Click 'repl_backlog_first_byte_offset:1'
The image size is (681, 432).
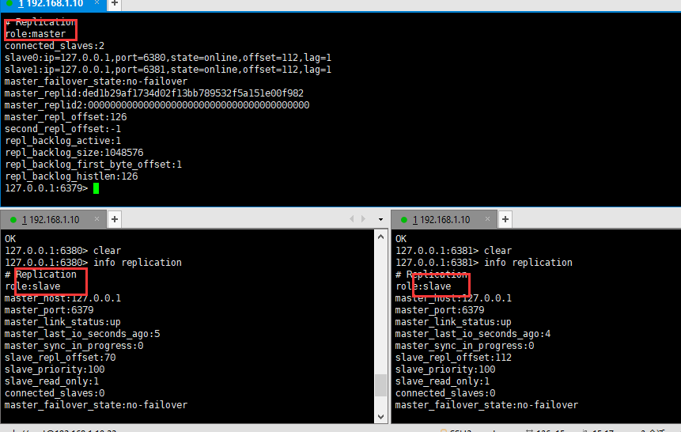[93, 165]
